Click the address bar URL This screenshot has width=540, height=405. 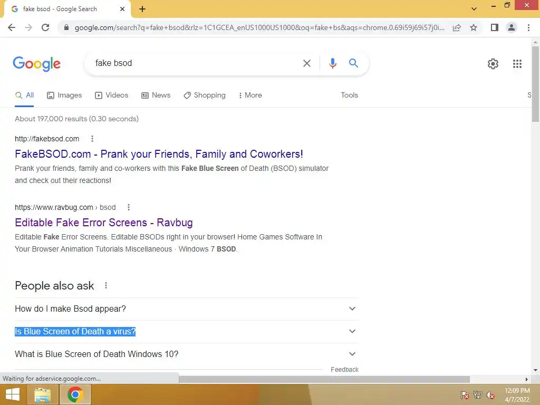259,27
